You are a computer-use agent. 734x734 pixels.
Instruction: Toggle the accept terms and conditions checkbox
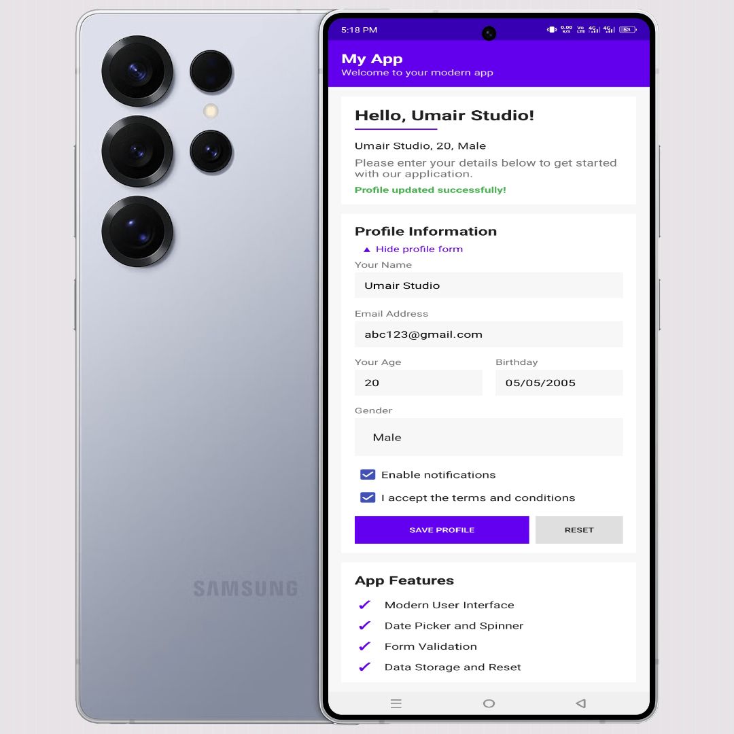tap(368, 497)
